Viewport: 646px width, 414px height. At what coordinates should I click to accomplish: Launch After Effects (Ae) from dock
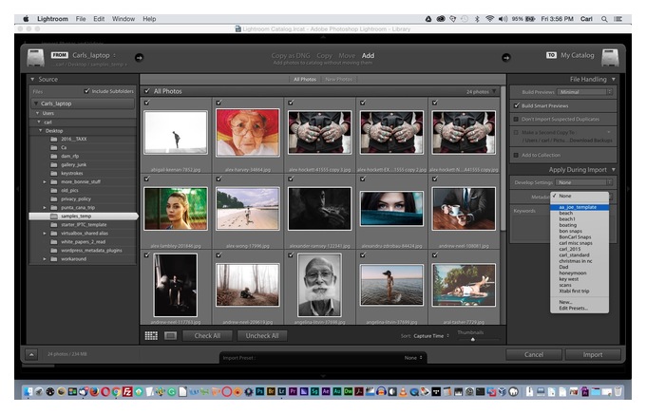click(x=326, y=391)
